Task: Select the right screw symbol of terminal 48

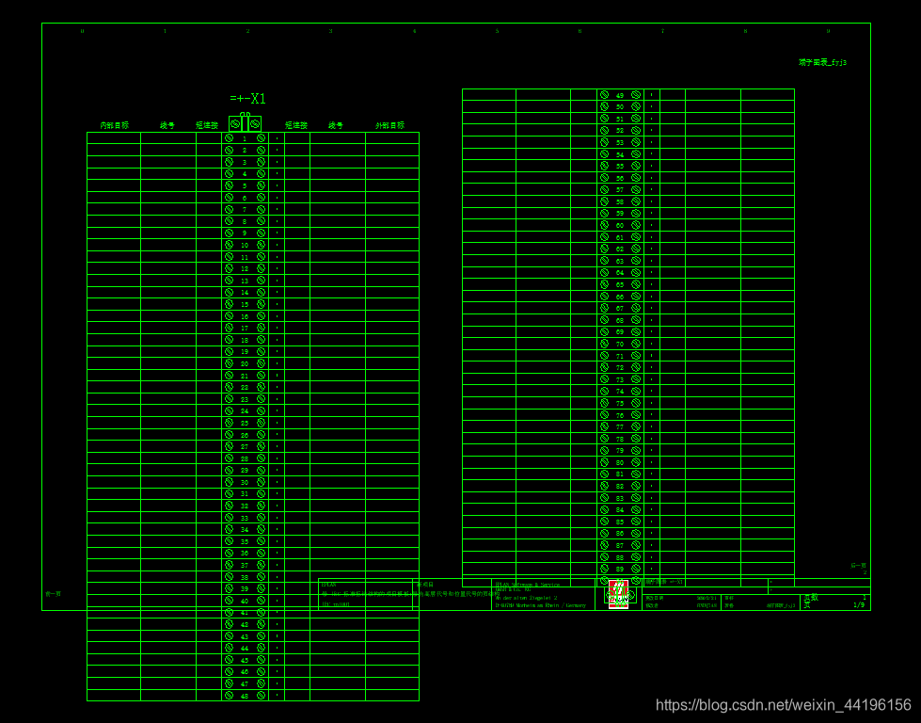Action: pos(261,696)
